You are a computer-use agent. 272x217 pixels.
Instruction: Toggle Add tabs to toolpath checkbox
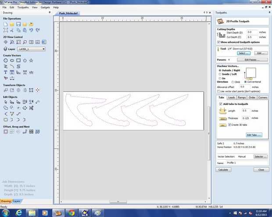pyautogui.click(x=221, y=104)
